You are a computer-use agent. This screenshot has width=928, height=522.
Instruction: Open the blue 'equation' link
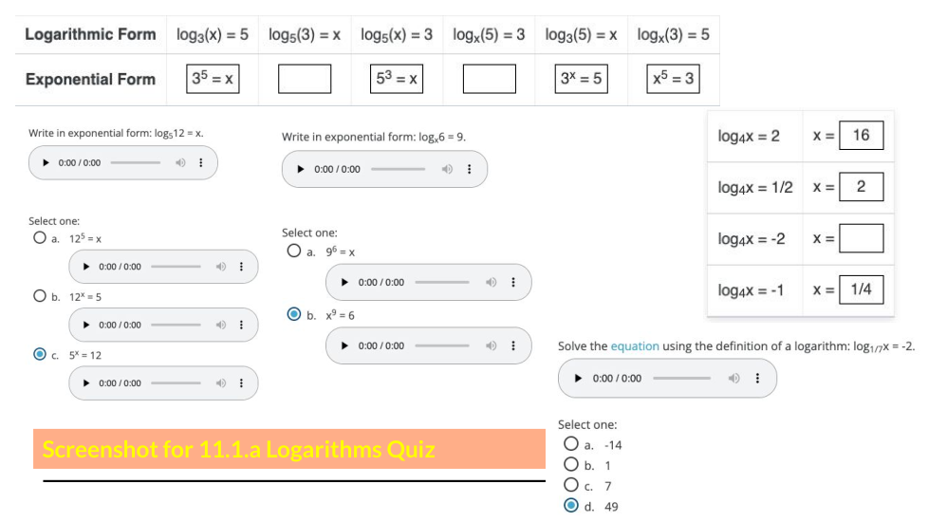point(635,346)
